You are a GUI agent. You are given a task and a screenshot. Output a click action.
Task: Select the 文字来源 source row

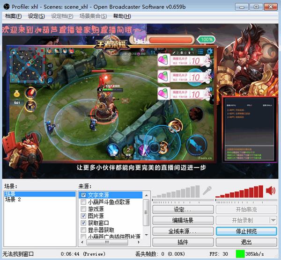[x=111, y=195]
